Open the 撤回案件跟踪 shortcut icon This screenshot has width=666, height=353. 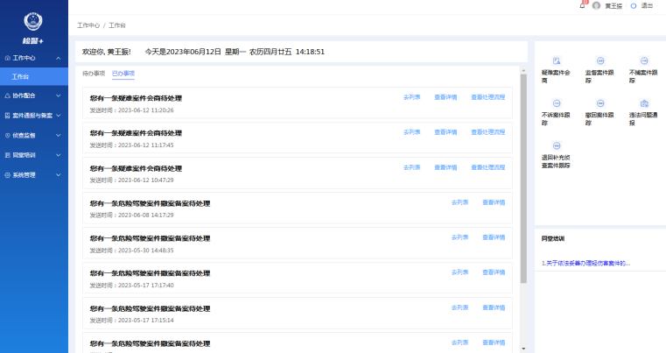600,103
